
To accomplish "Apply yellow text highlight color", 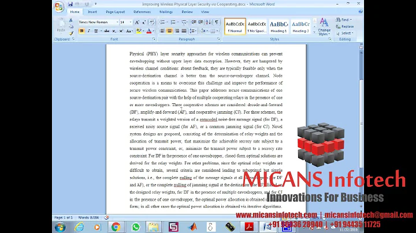I will [x=139, y=31].
